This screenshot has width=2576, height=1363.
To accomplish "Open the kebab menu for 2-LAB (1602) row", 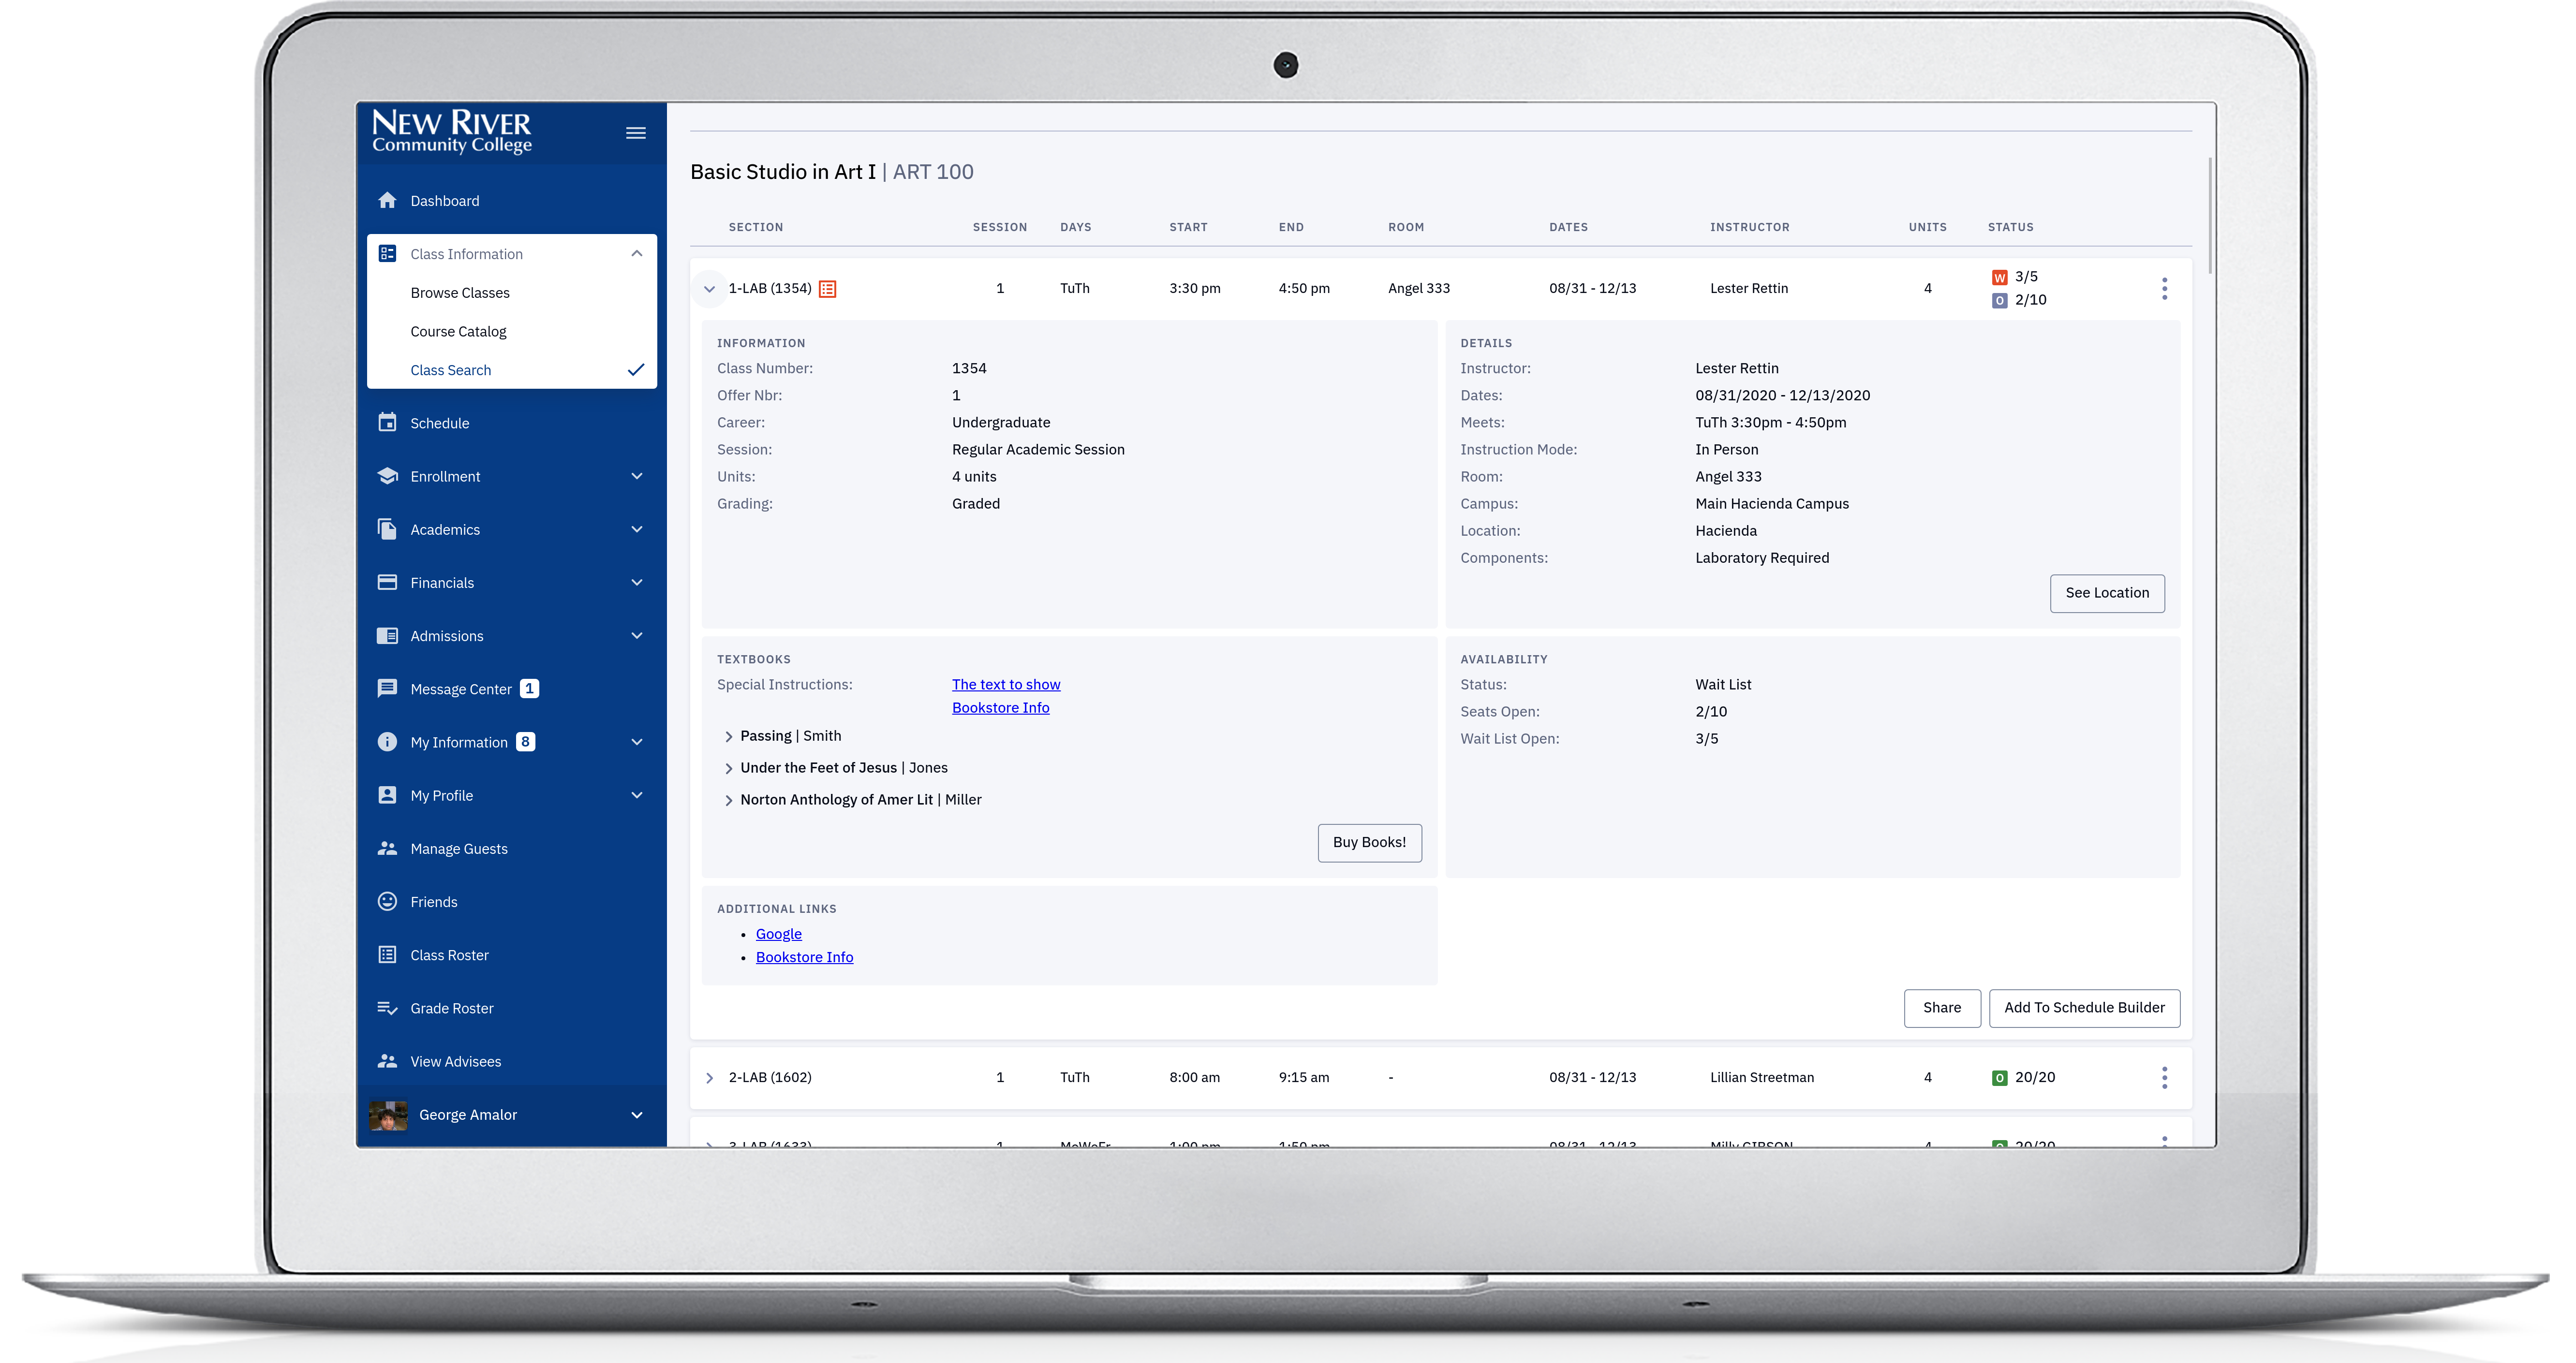I will click(x=2164, y=1078).
